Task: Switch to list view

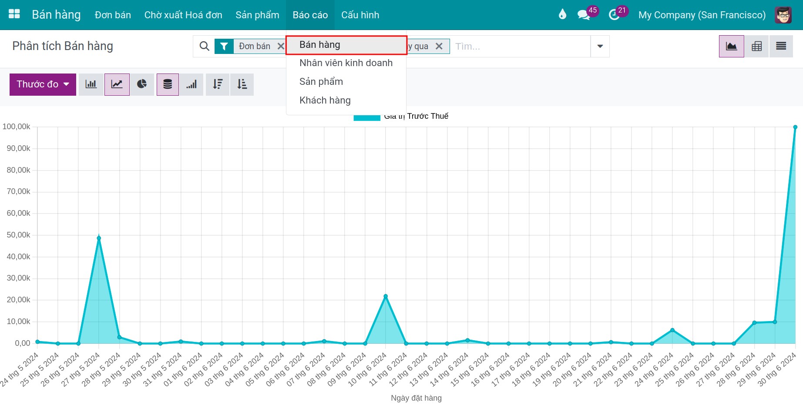Action: 781,46
